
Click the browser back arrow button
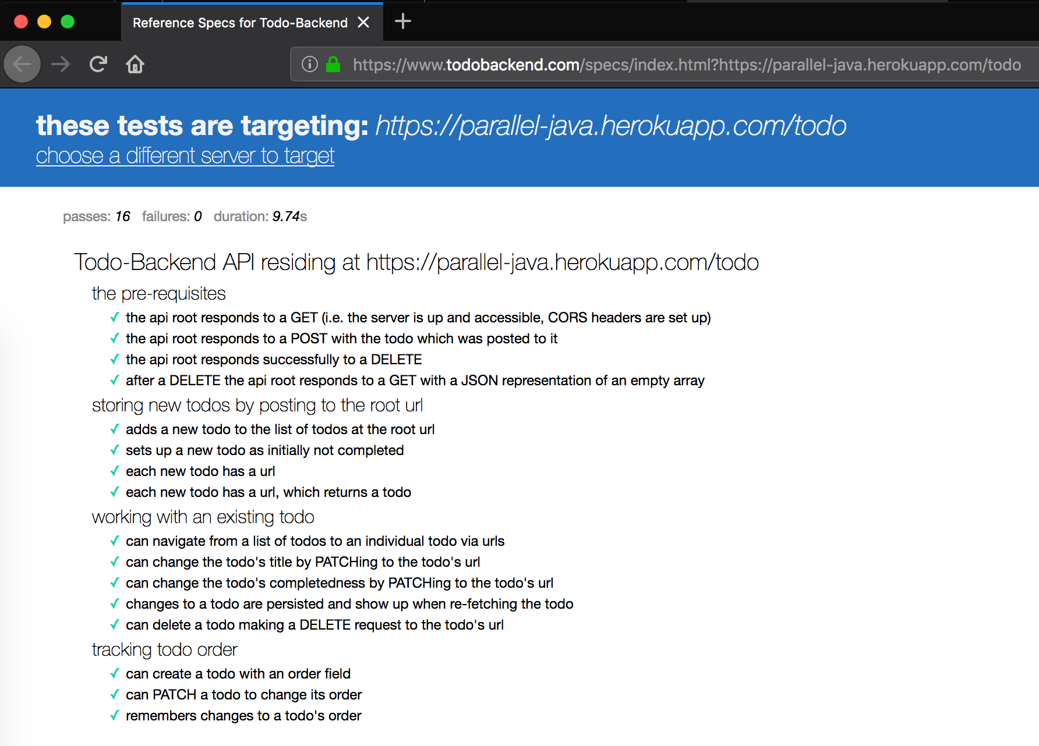pyautogui.click(x=22, y=64)
